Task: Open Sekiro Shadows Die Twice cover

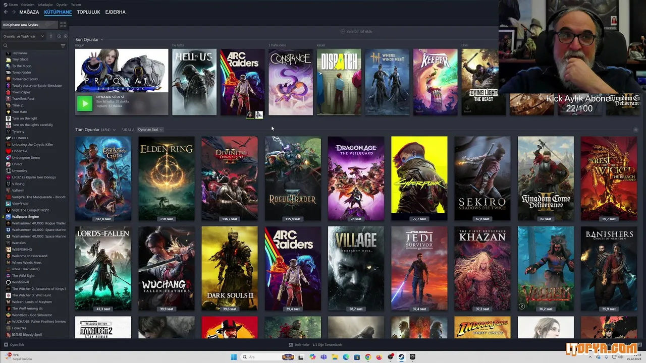Action: [x=482, y=178]
